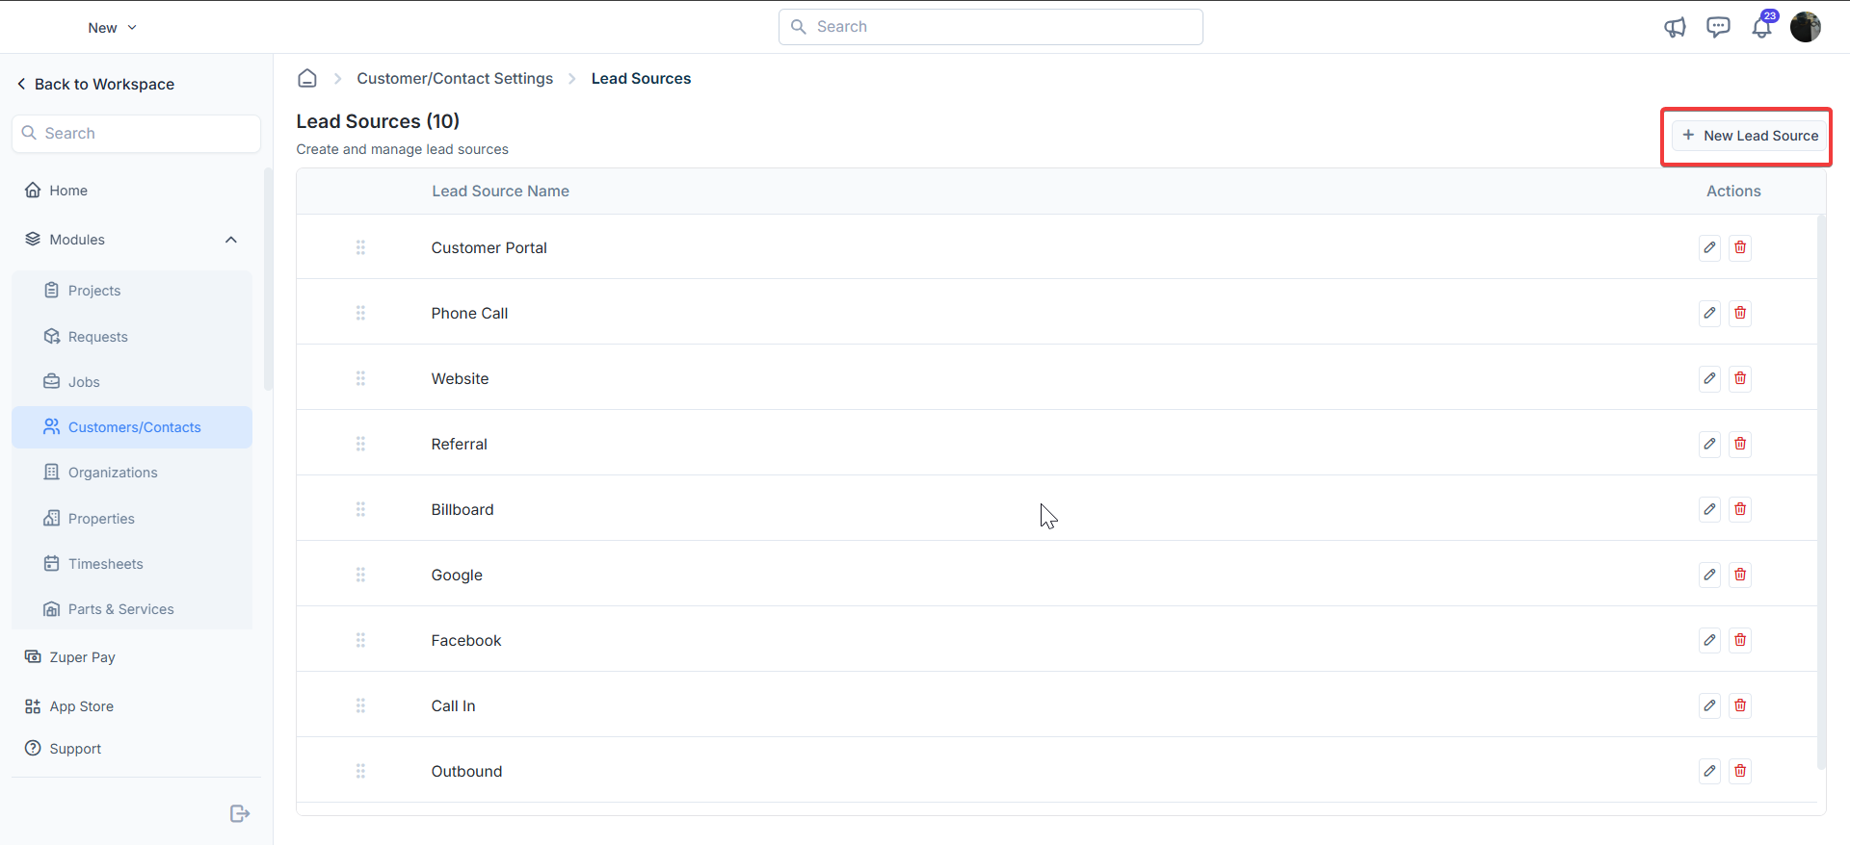
Task: Edit the Outbound lead source
Action: 1709,771
